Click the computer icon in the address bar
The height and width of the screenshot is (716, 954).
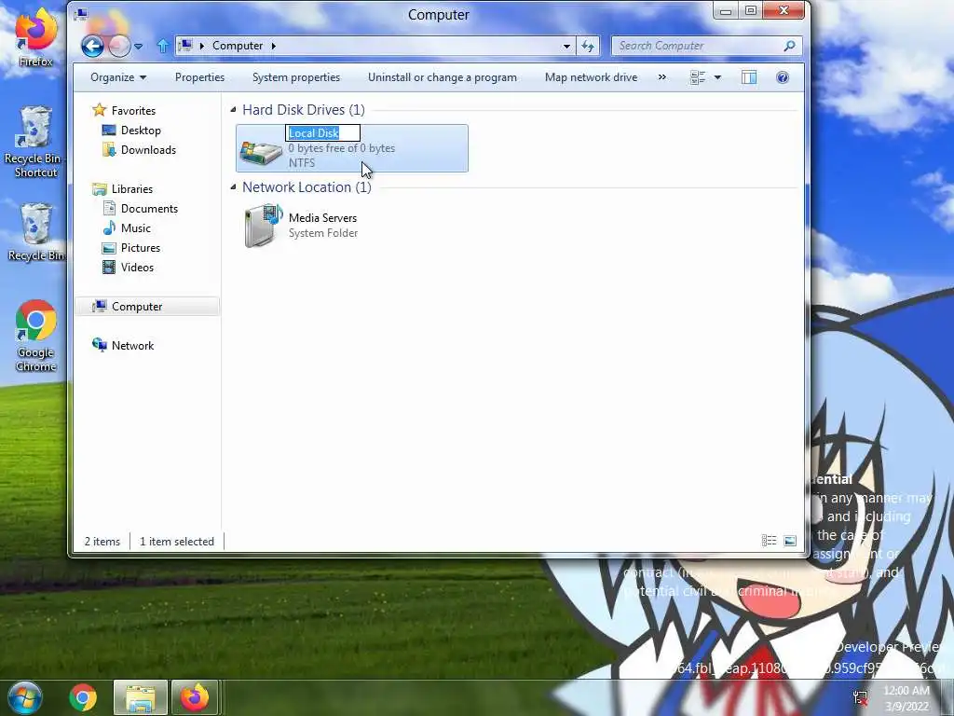(186, 46)
